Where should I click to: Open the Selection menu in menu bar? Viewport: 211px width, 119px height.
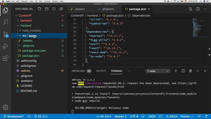(24, 1)
